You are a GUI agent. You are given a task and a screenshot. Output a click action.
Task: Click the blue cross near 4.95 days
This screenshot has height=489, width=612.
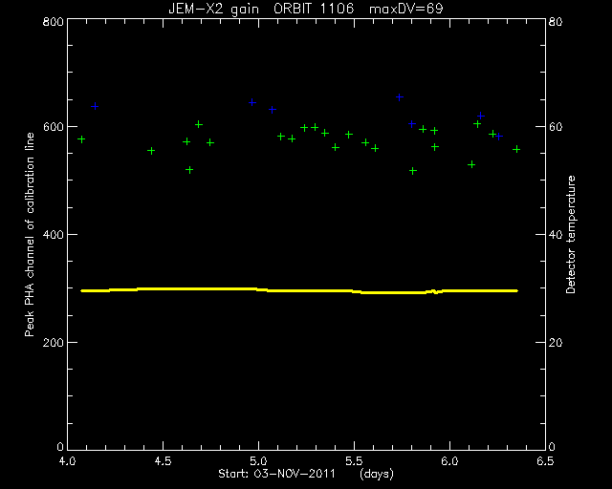point(252,102)
